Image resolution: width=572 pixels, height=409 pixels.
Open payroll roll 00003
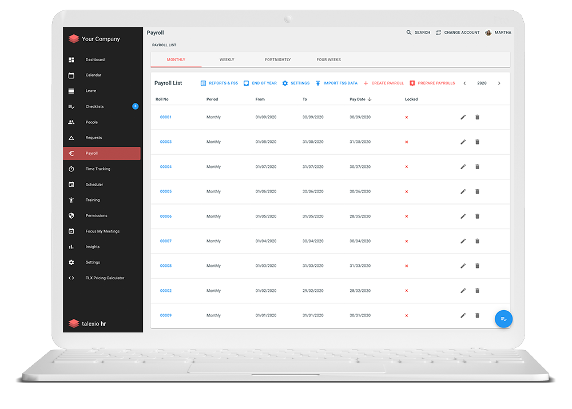166,142
